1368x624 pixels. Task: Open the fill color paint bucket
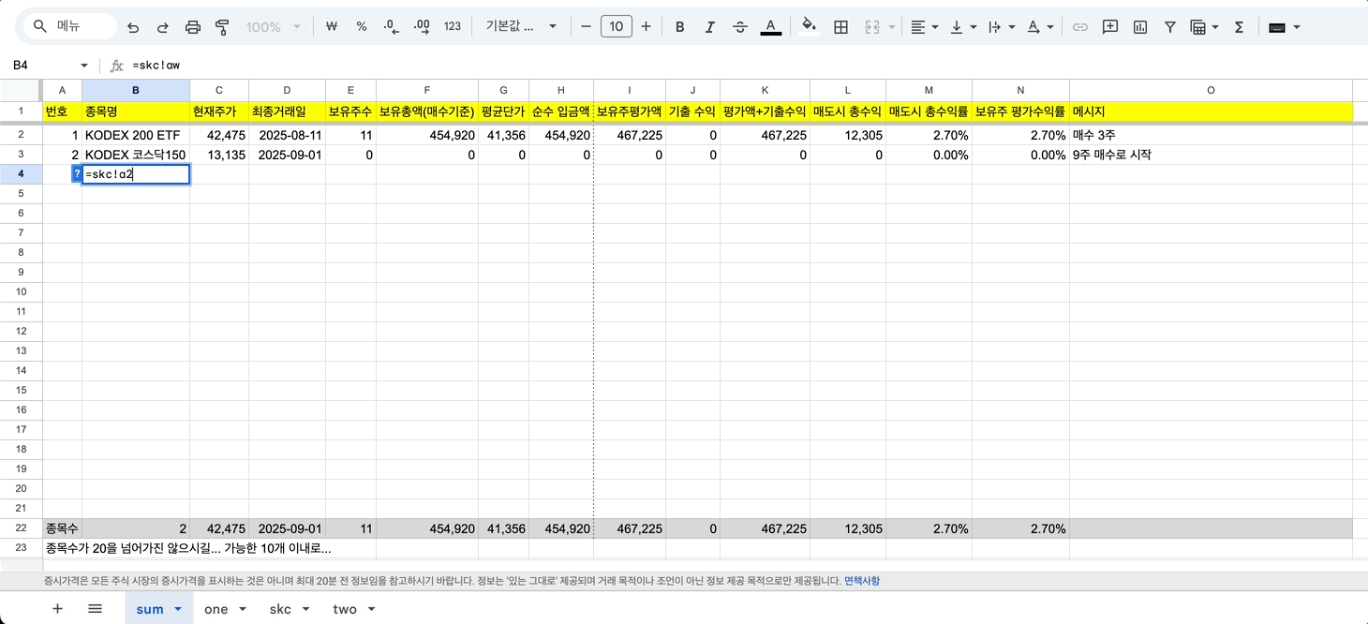(809, 27)
